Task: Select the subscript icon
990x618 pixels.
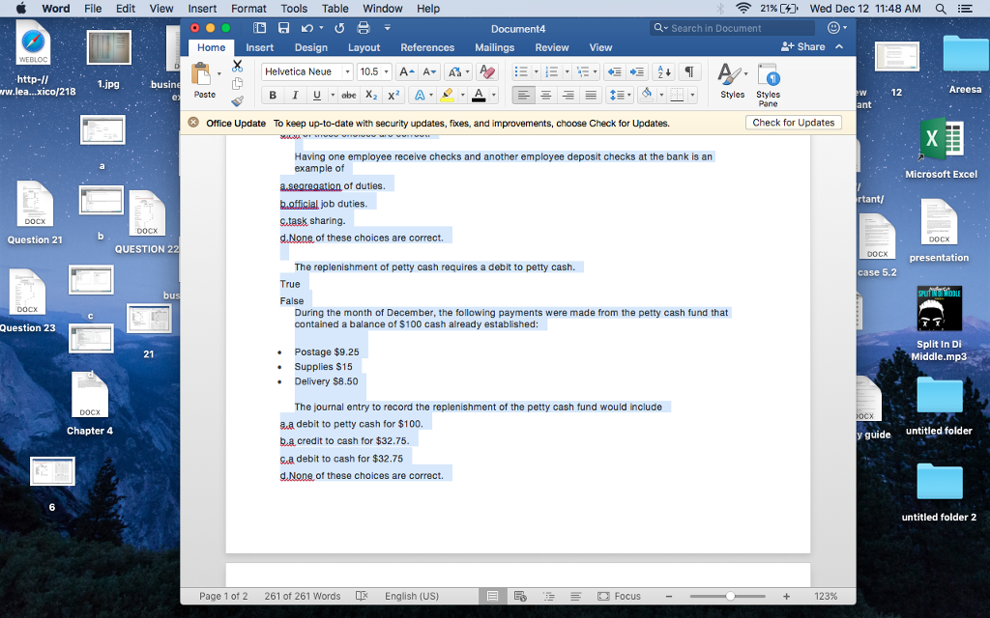Action: (x=371, y=95)
